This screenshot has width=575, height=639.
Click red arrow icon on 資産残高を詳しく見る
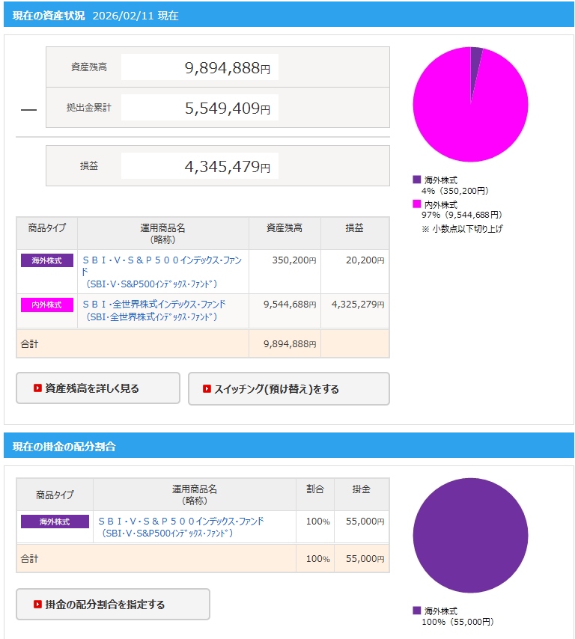37,388
